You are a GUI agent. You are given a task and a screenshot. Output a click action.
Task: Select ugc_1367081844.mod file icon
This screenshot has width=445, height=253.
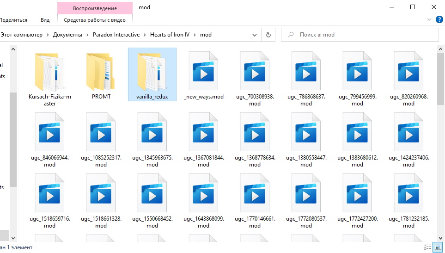click(203, 132)
